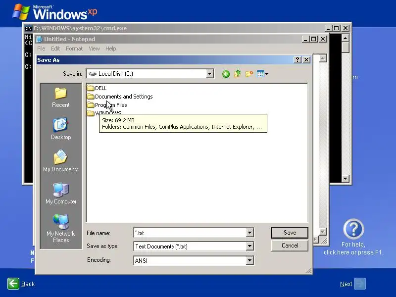The image size is (396, 297).
Task: Click in the File name text field
Action: coord(190,233)
